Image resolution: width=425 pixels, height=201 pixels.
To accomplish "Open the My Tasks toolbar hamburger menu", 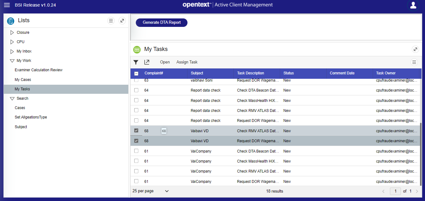I will click(414, 62).
